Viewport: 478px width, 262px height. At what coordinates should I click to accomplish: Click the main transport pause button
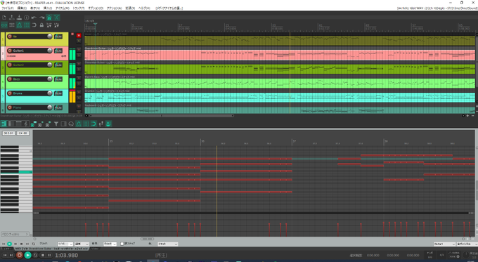coord(49,255)
